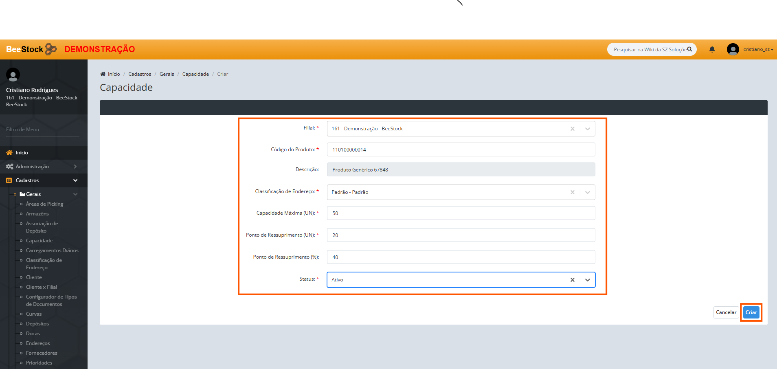Click the Código do Produto input field
This screenshot has height=369, width=777.
click(461, 149)
